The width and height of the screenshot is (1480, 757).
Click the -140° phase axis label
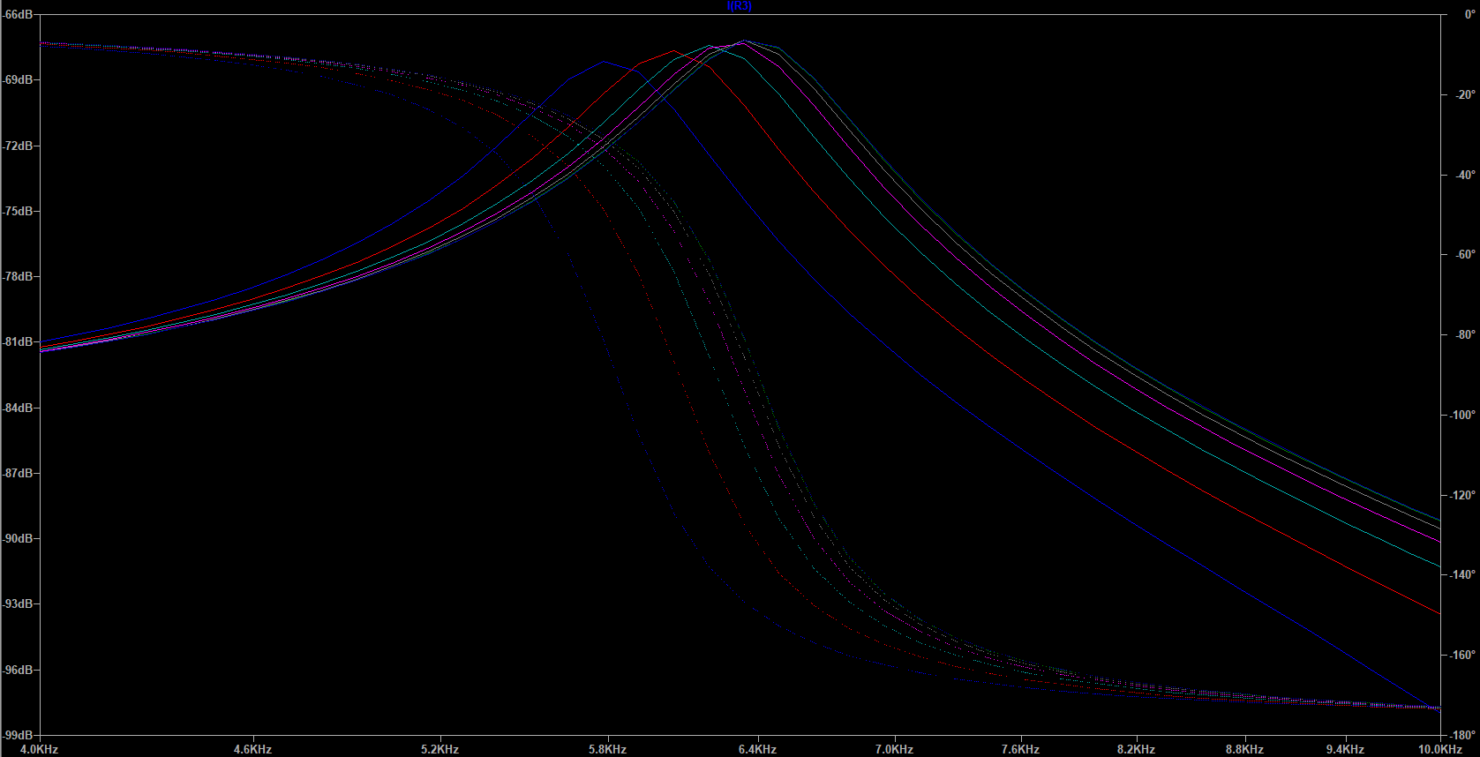(1462, 575)
